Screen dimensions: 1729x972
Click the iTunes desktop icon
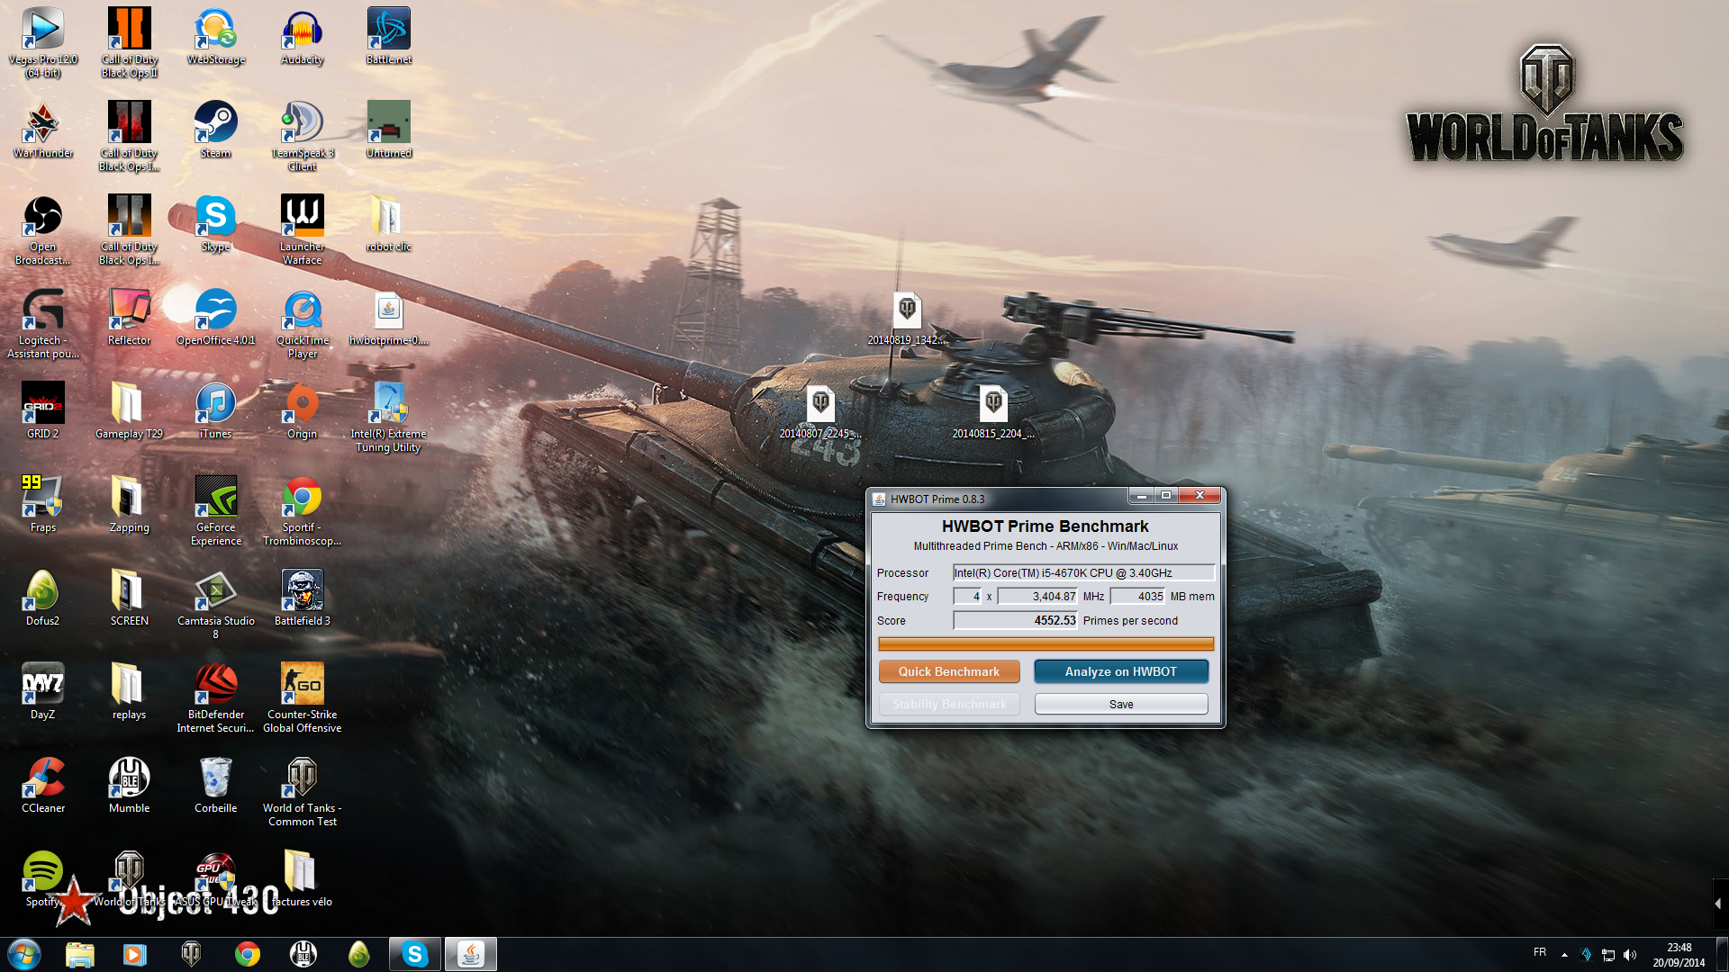pyautogui.click(x=216, y=410)
